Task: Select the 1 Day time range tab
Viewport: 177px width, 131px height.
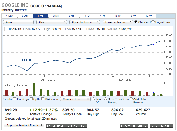Action: (9, 16)
